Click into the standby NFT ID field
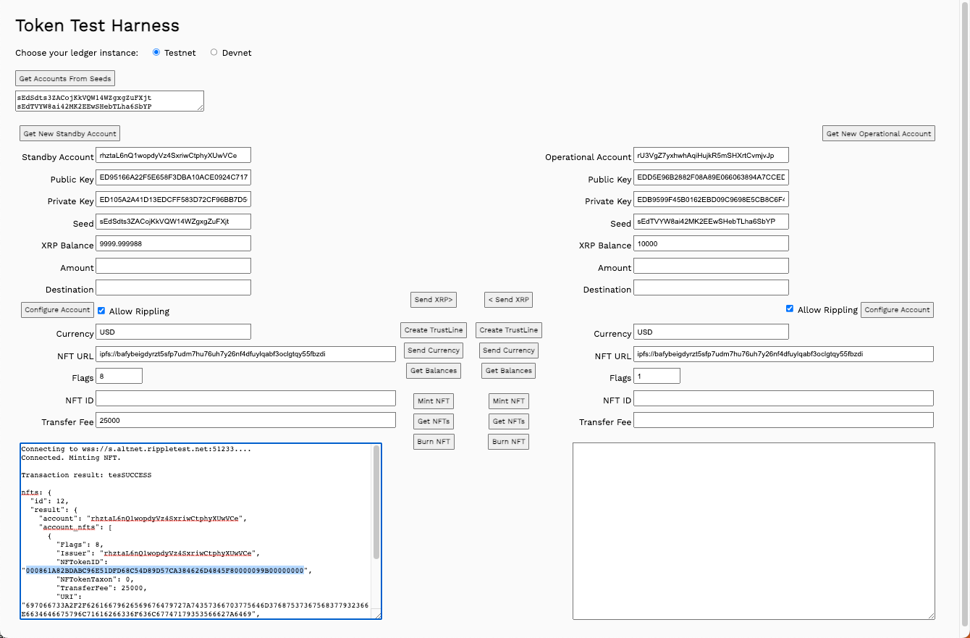Viewport: 970px width, 638px height. (x=245, y=398)
